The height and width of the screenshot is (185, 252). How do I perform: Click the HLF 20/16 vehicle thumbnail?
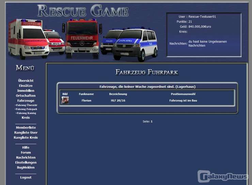coord(65,100)
